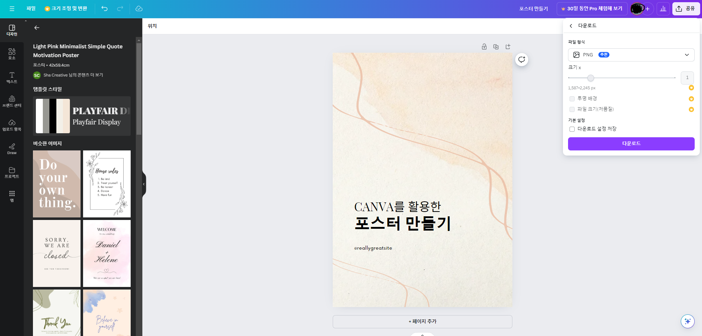Open the Position (위치) tab
This screenshot has height=336, width=702.
[152, 26]
